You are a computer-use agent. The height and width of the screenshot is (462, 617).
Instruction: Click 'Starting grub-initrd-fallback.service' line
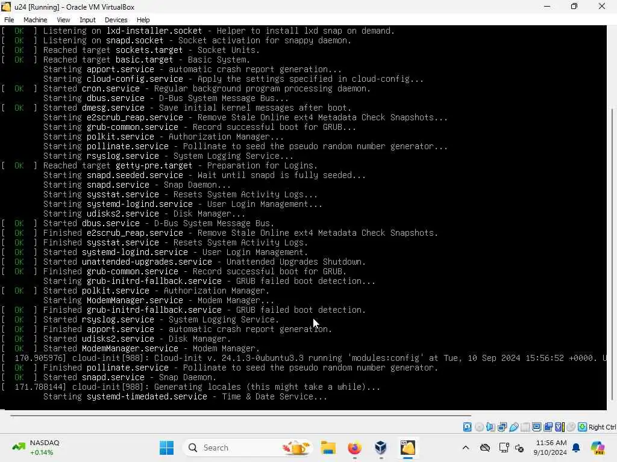tap(209, 281)
